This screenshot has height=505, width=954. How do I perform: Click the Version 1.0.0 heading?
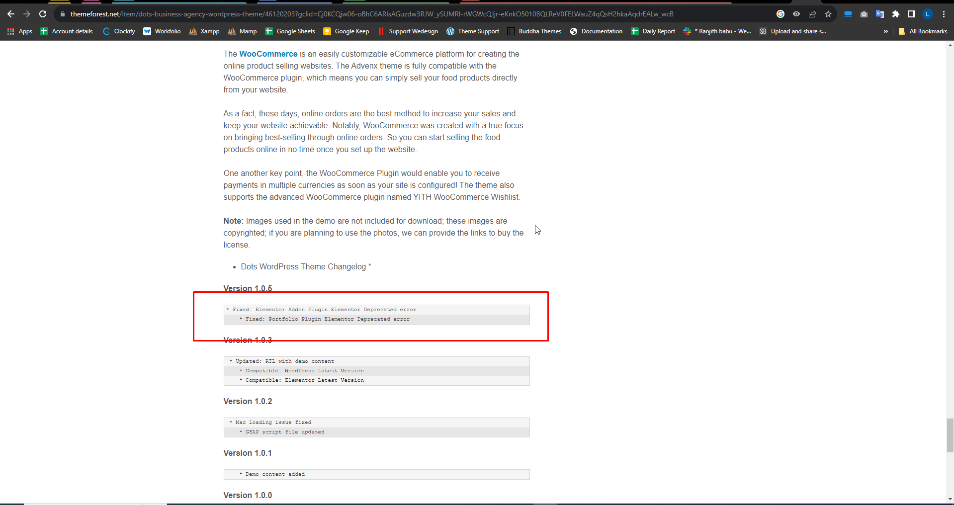[x=248, y=495]
